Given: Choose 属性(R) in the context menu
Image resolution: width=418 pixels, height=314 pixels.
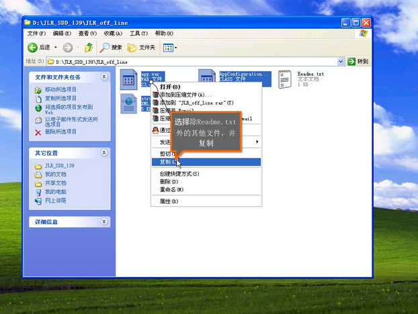Looking at the screenshot, I should pyautogui.click(x=206, y=201).
